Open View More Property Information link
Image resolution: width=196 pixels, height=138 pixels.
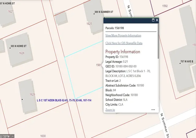123,36
